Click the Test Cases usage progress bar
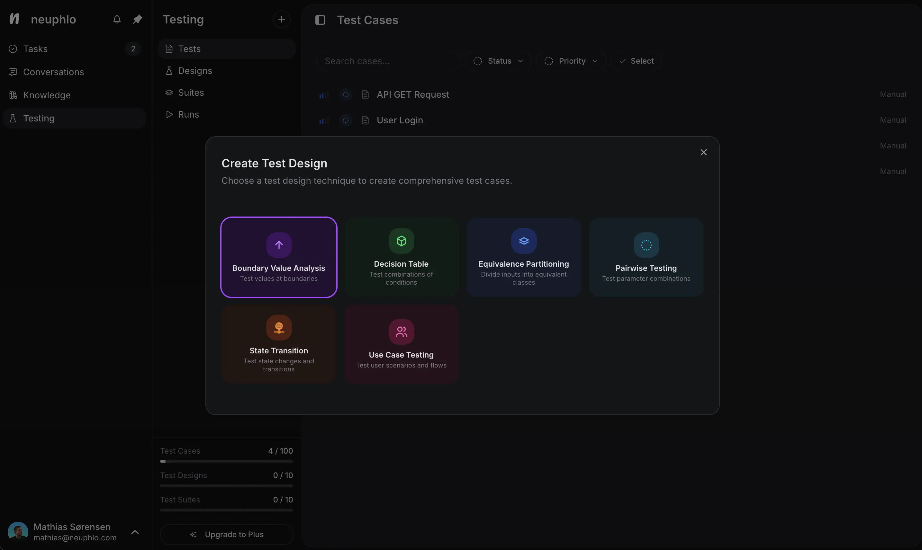922x550 pixels. tap(226, 461)
